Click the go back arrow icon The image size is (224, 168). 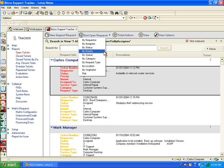pos(131,18)
